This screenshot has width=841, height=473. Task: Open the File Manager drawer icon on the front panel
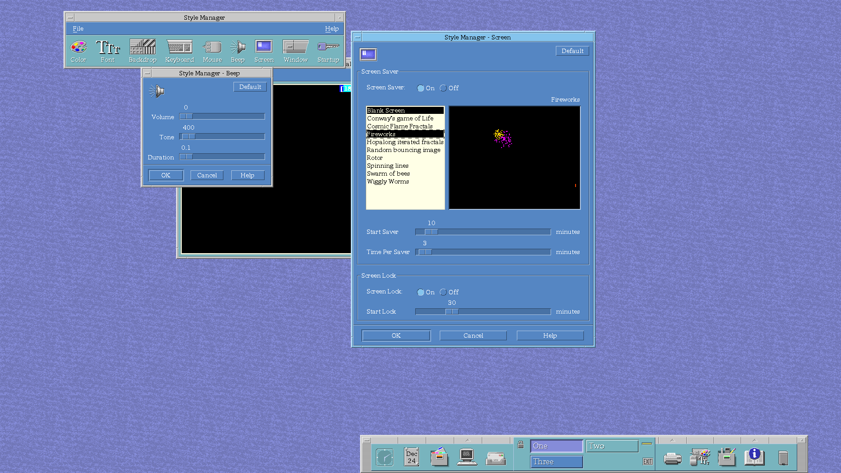click(439, 457)
